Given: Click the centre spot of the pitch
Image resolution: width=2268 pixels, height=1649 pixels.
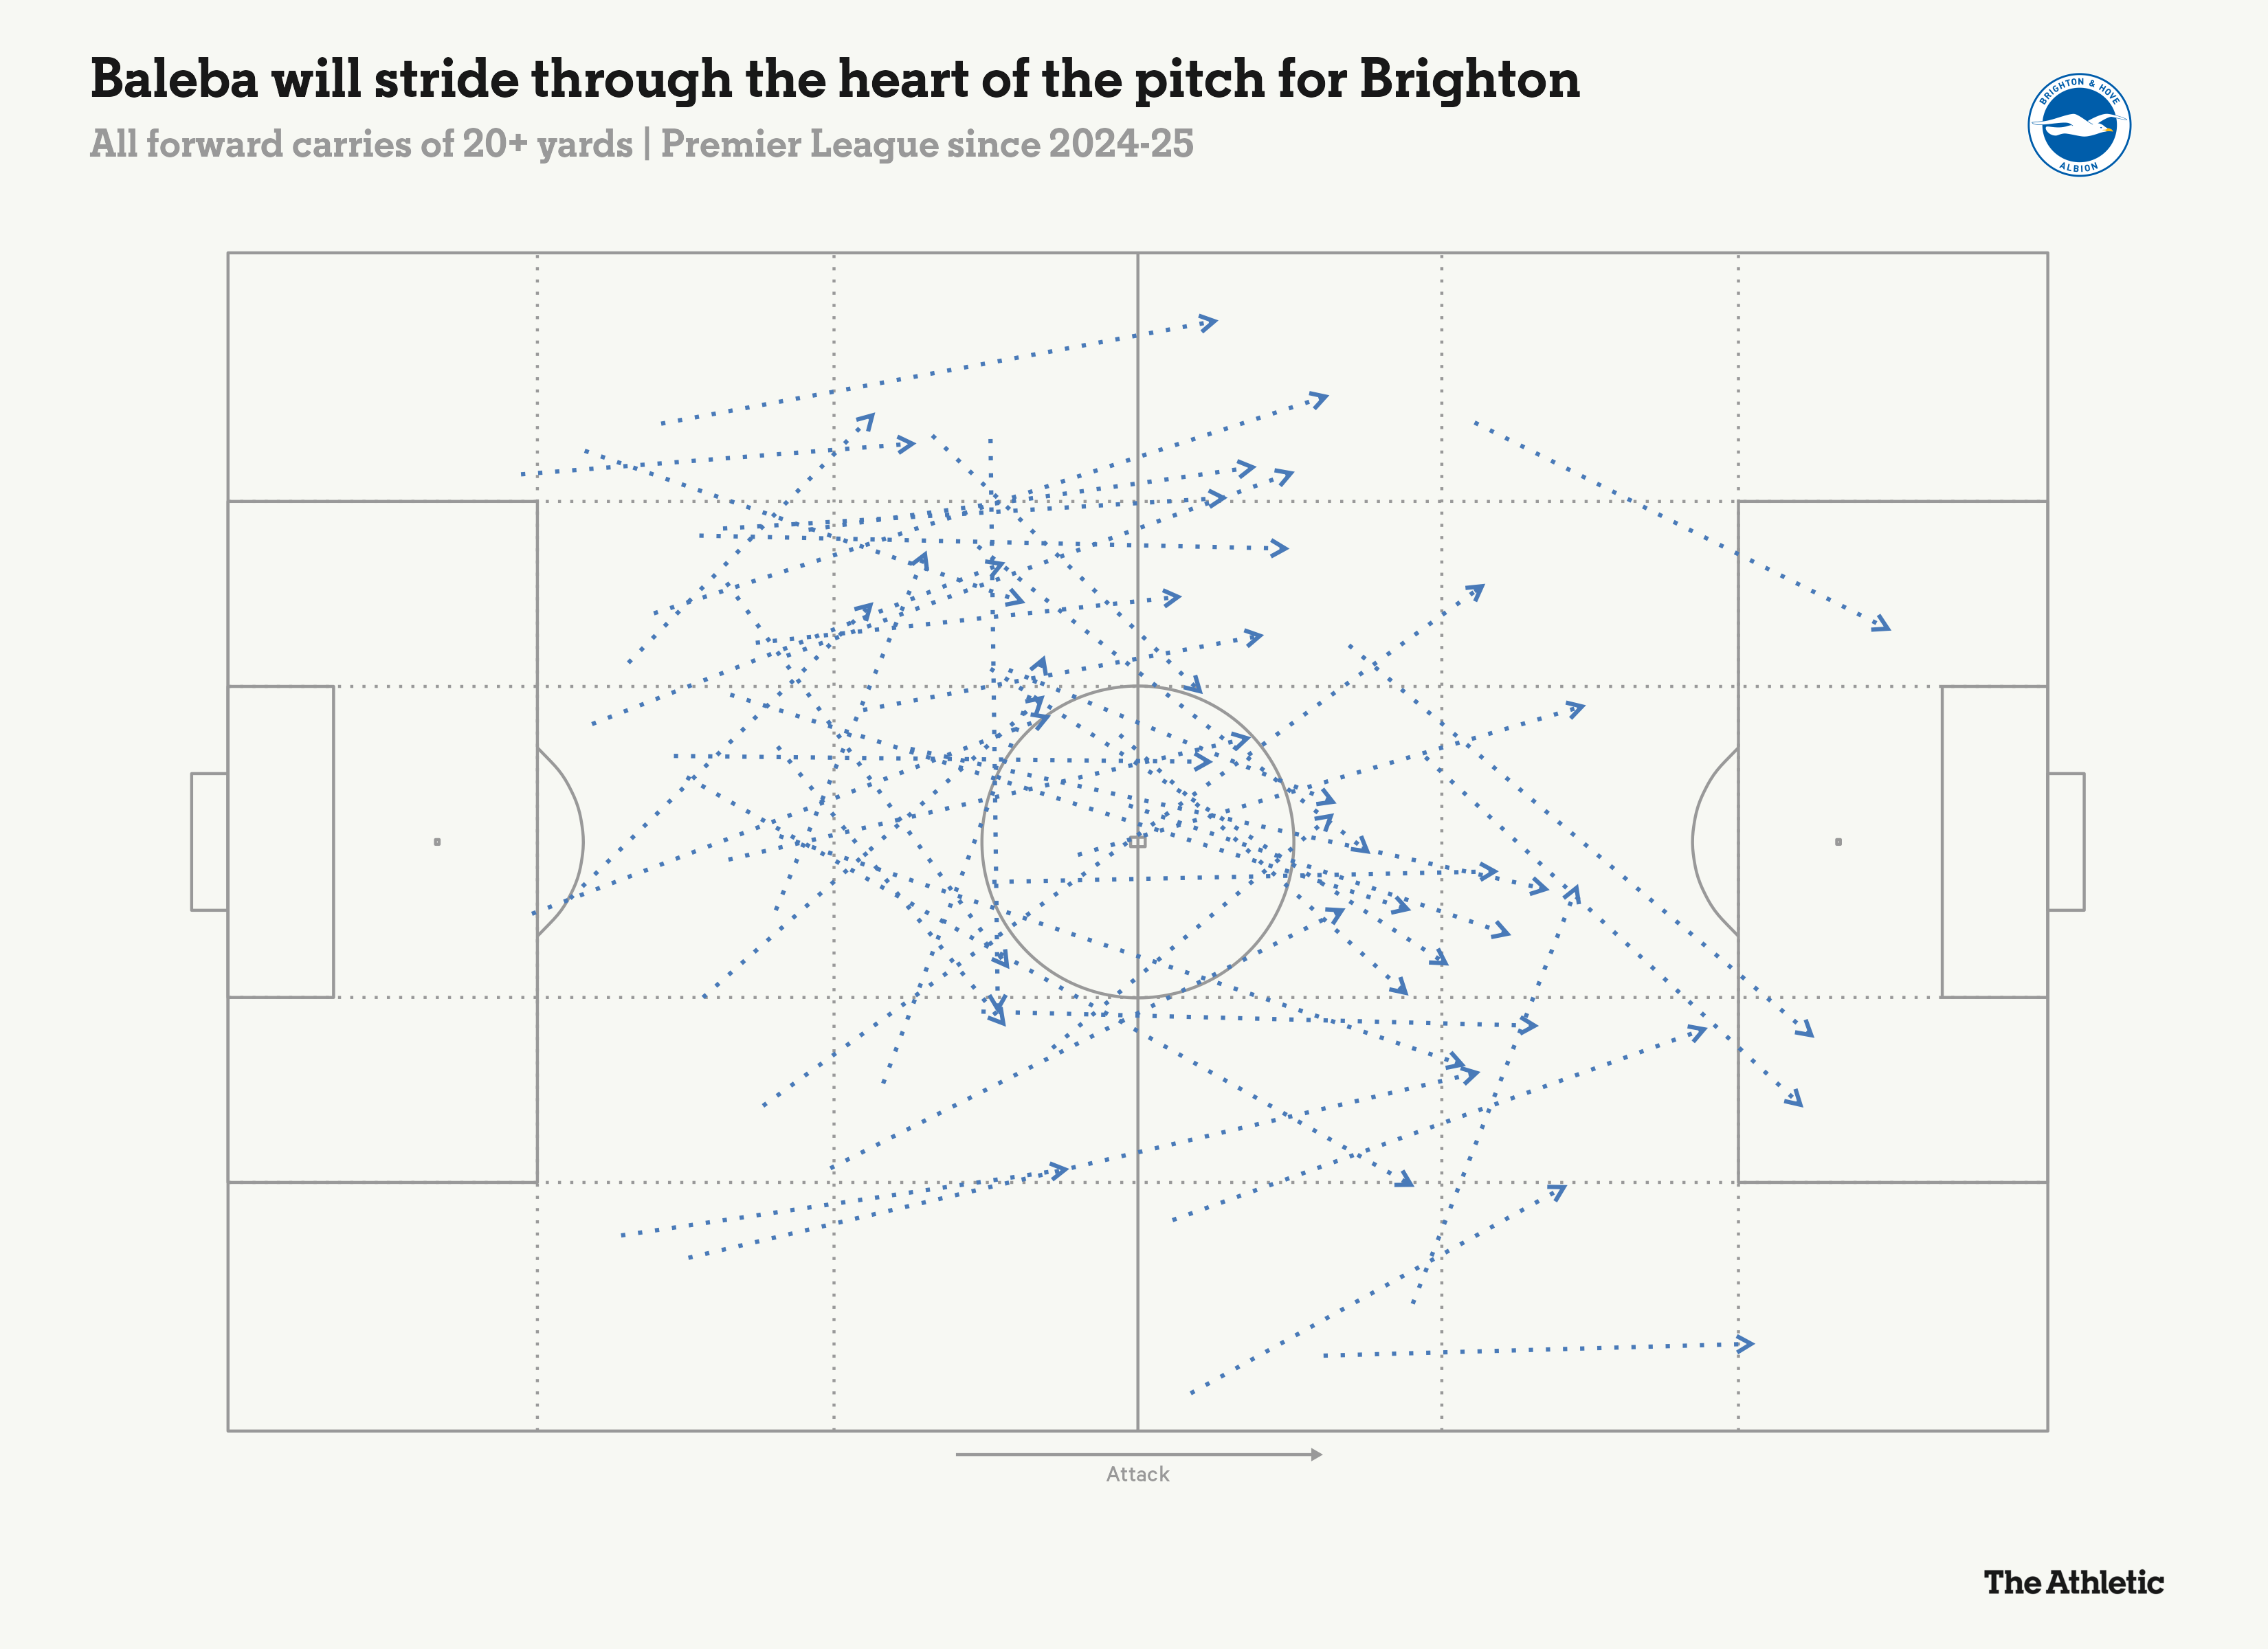Looking at the screenshot, I should point(1137,842).
